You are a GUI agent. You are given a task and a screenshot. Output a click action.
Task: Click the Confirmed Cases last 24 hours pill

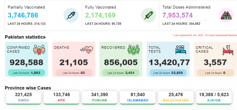26,73
